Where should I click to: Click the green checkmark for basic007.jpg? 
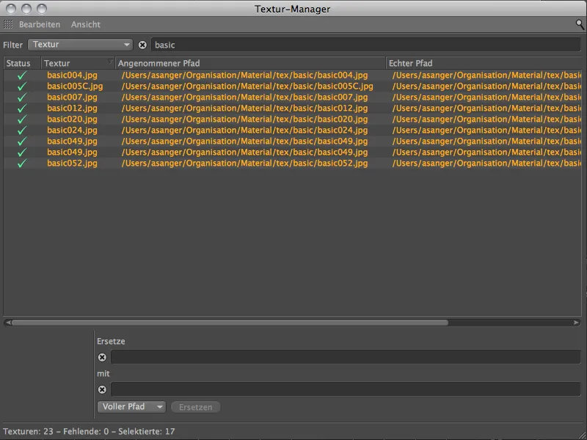22,98
